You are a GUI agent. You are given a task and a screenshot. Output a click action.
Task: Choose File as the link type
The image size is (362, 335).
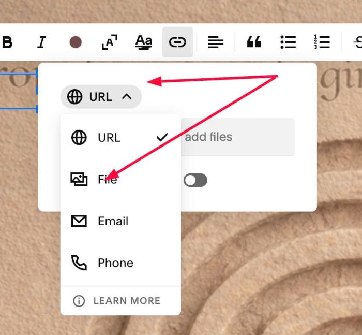click(x=120, y=179)
